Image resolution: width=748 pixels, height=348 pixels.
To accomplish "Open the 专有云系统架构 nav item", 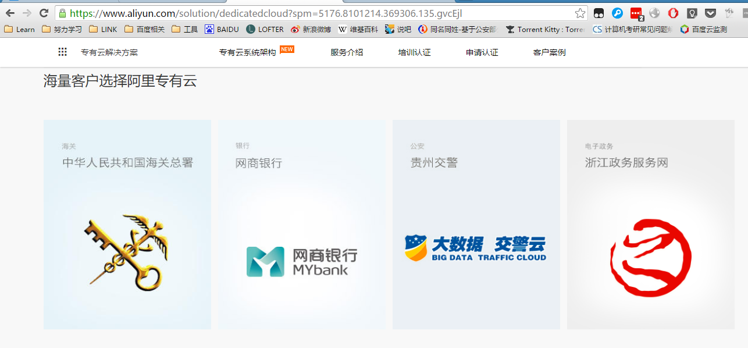I will pyautogui.click(x=247, y=52).
